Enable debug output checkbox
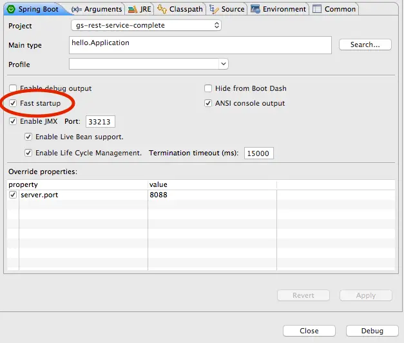 pos(13,88)
